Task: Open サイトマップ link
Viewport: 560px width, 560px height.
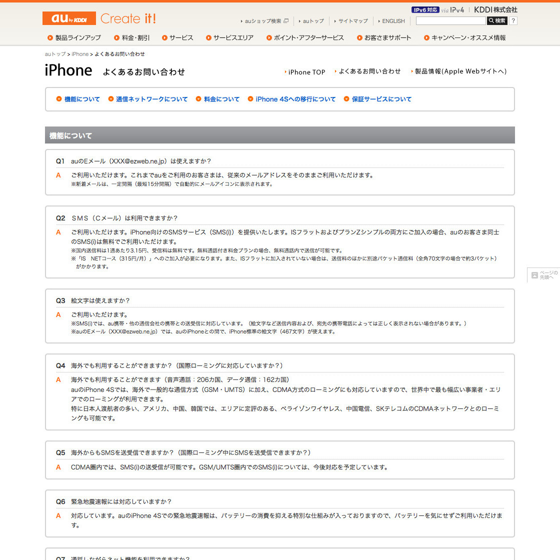Action: point(353,21)
